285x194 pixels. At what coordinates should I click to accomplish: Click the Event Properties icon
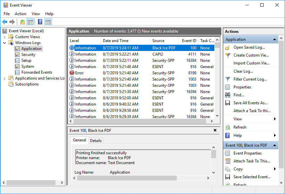[x=228, y=153]
